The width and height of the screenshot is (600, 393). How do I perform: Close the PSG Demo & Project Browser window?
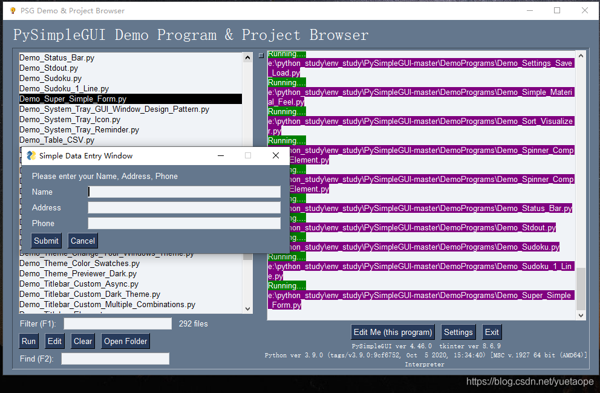click(585, 11)
